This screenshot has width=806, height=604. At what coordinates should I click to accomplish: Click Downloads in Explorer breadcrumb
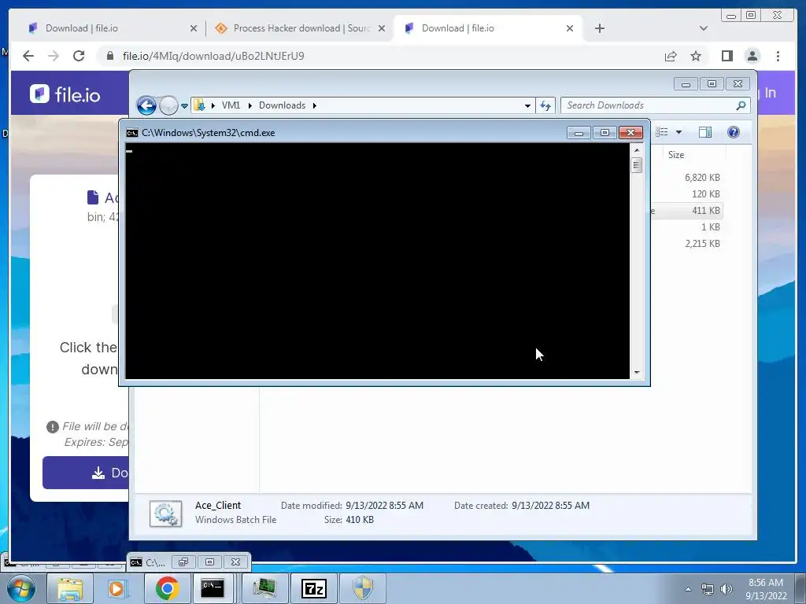tap(283, 105)
